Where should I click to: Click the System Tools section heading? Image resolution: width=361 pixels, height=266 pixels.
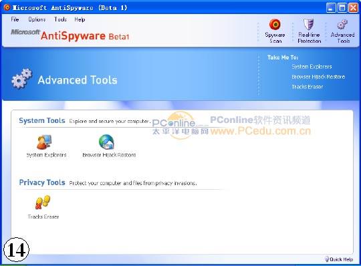click(x=42, y=120)
